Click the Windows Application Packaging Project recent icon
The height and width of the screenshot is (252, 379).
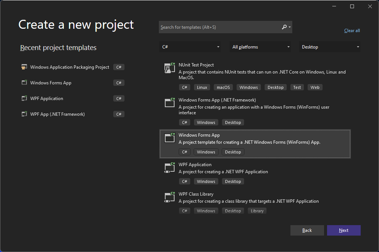point(24,67)
